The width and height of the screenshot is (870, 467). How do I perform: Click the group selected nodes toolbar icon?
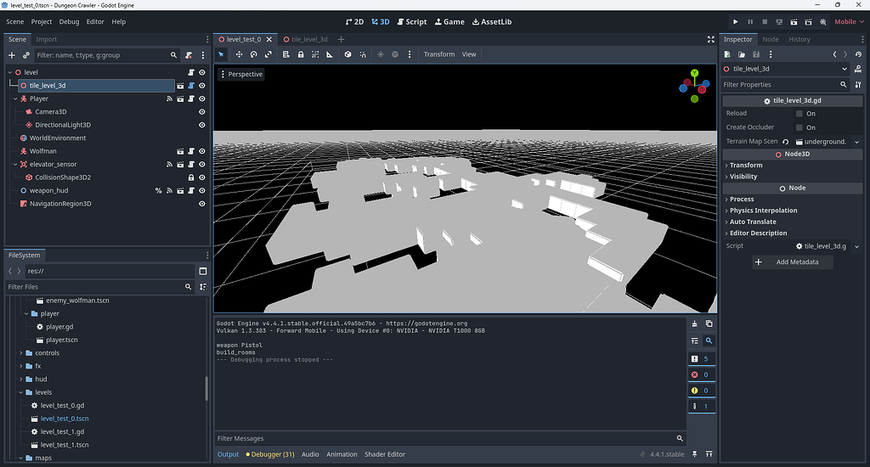315,54
